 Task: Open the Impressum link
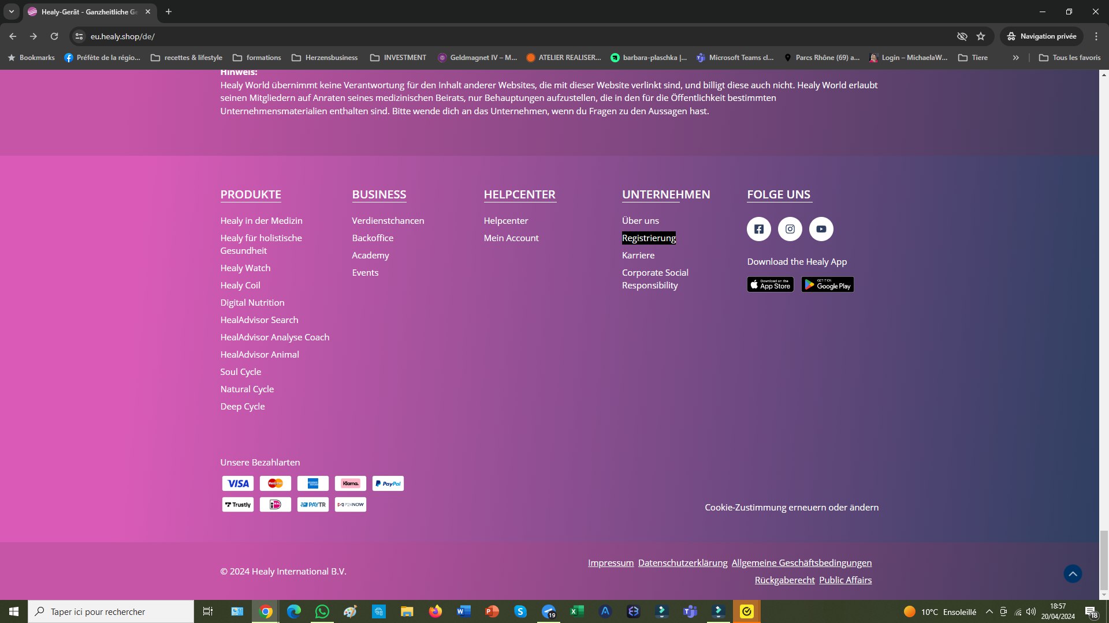click(611, 563)
